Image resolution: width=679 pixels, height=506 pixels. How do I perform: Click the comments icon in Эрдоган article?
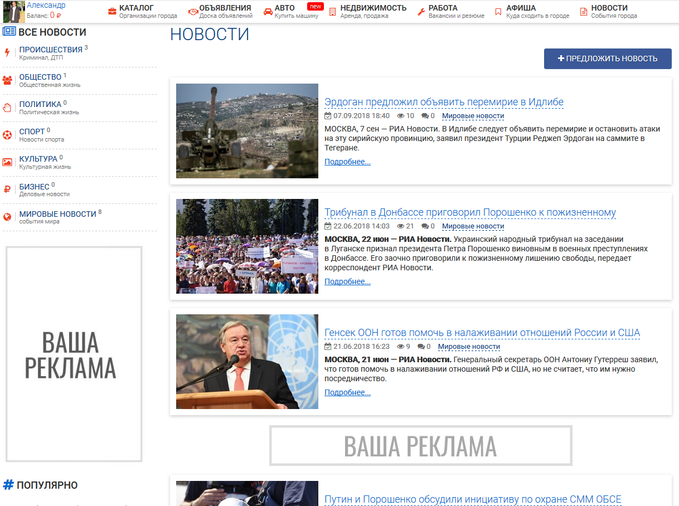tap(425, 116)
